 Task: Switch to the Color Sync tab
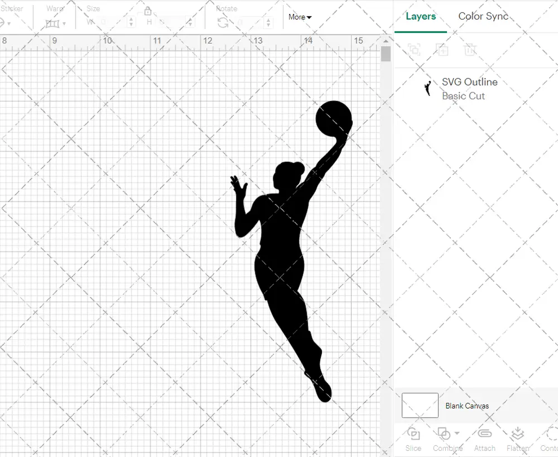pyautogui.click(x=483, y=16)
